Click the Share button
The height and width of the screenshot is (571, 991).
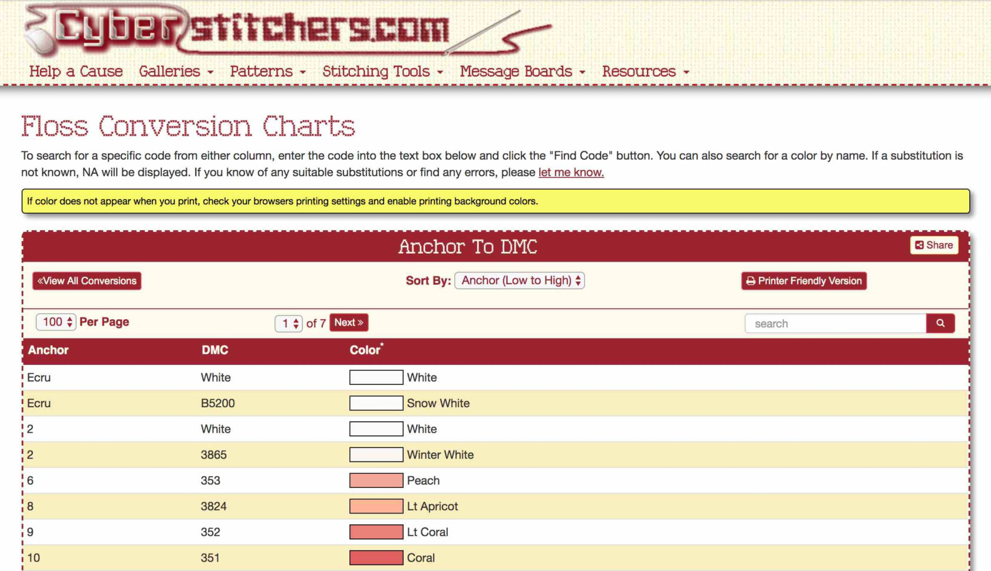[934, 245]
